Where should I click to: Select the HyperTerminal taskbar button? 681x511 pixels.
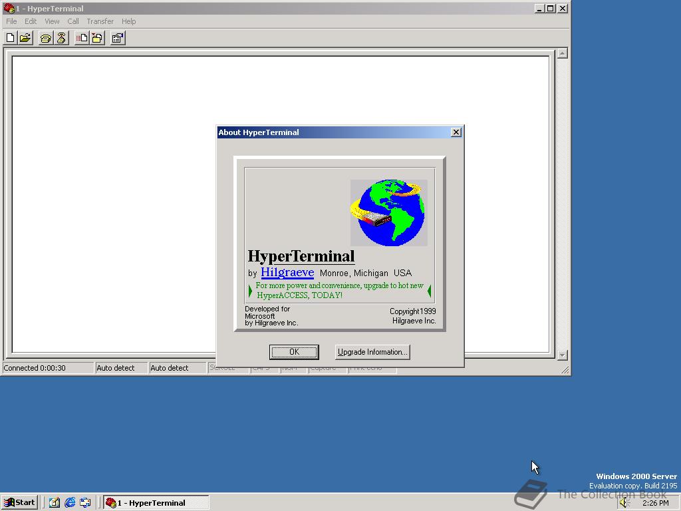[156, 503]
